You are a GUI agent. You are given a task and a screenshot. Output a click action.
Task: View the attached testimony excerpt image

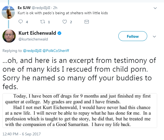[80, 110]
